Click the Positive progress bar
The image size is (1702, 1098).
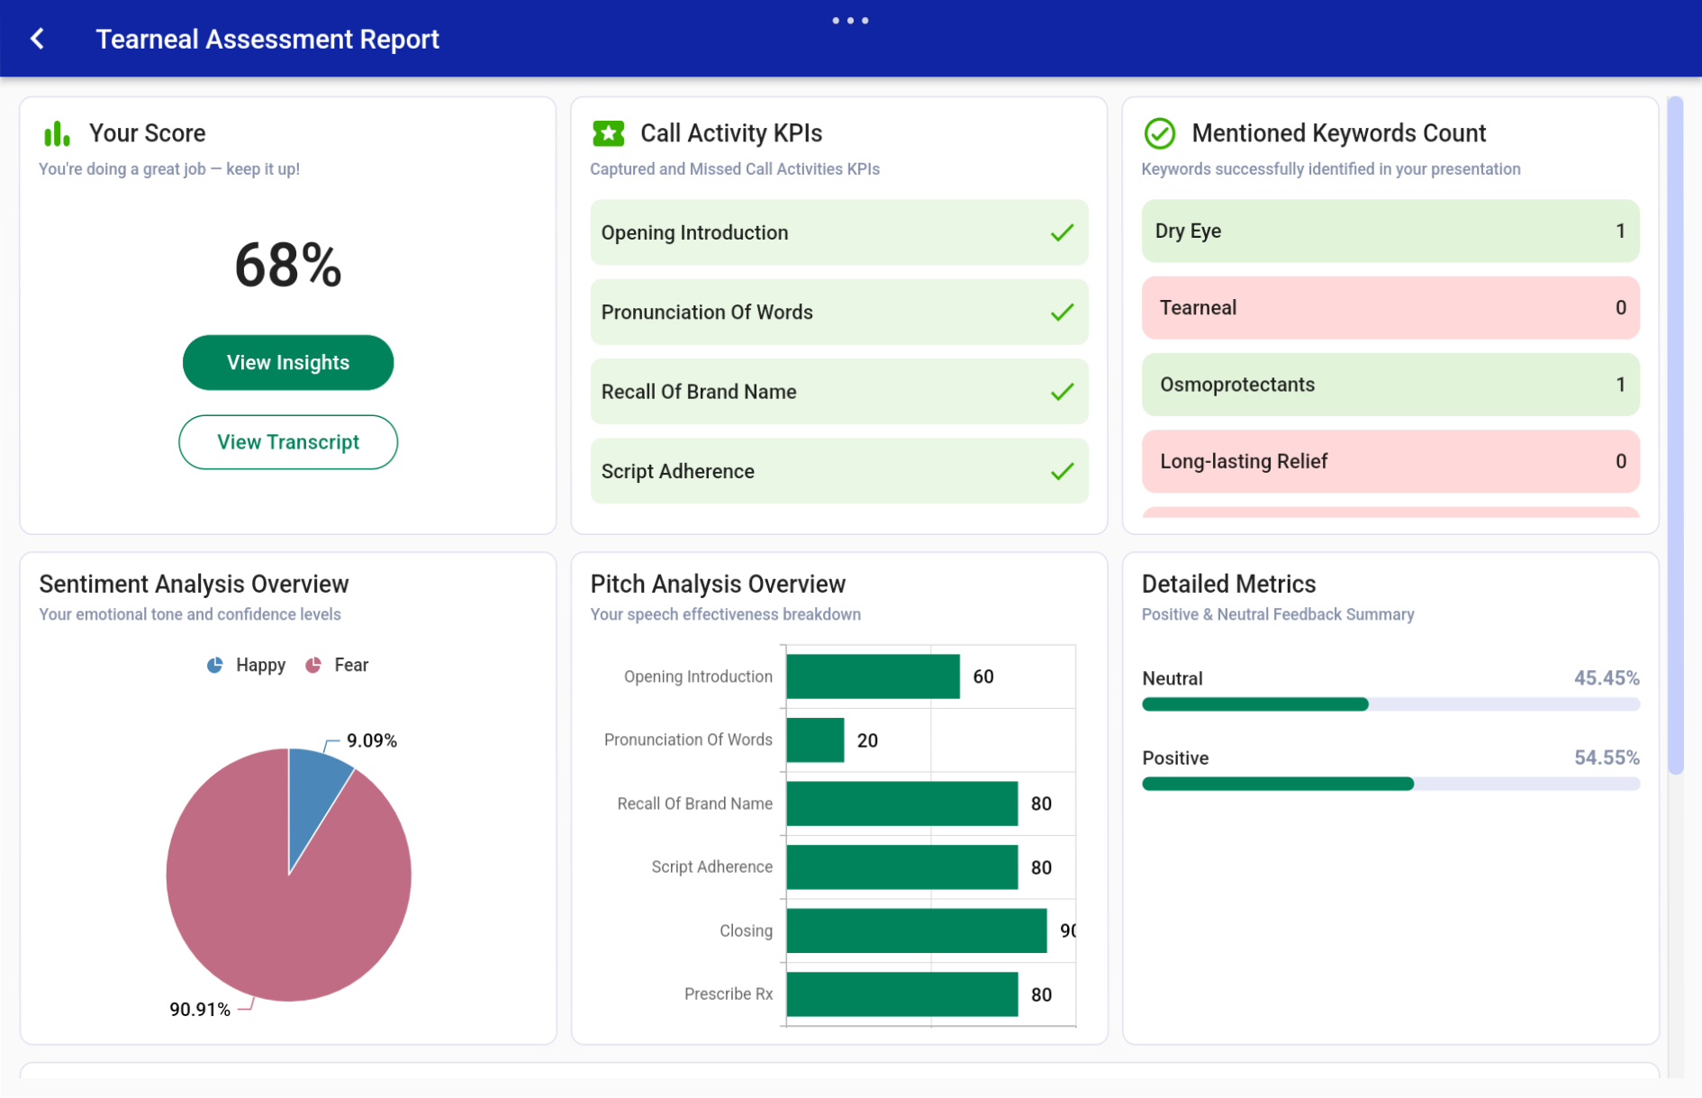1390,784
